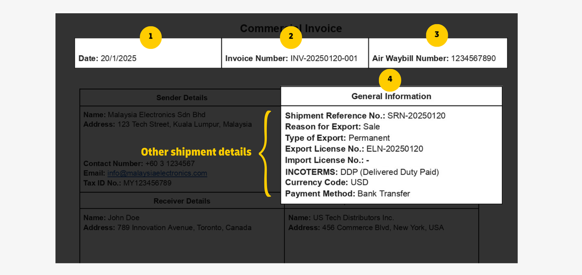The height and width of the screenshot is (275, 582).
Task: Click the Shipment Reference No. SRN-20250120 line
Action: [365, 116]
